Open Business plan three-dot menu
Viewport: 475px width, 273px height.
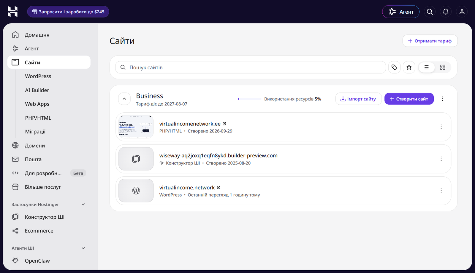(442, 99)
